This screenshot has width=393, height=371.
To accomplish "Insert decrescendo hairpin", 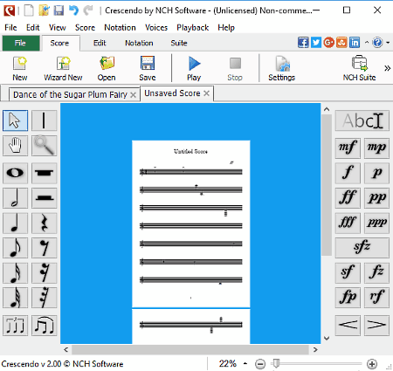I will click(376, 326).
